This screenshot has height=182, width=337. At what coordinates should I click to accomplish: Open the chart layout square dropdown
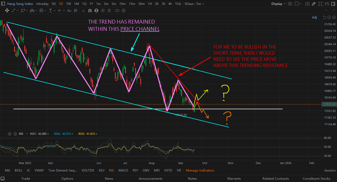298,4
